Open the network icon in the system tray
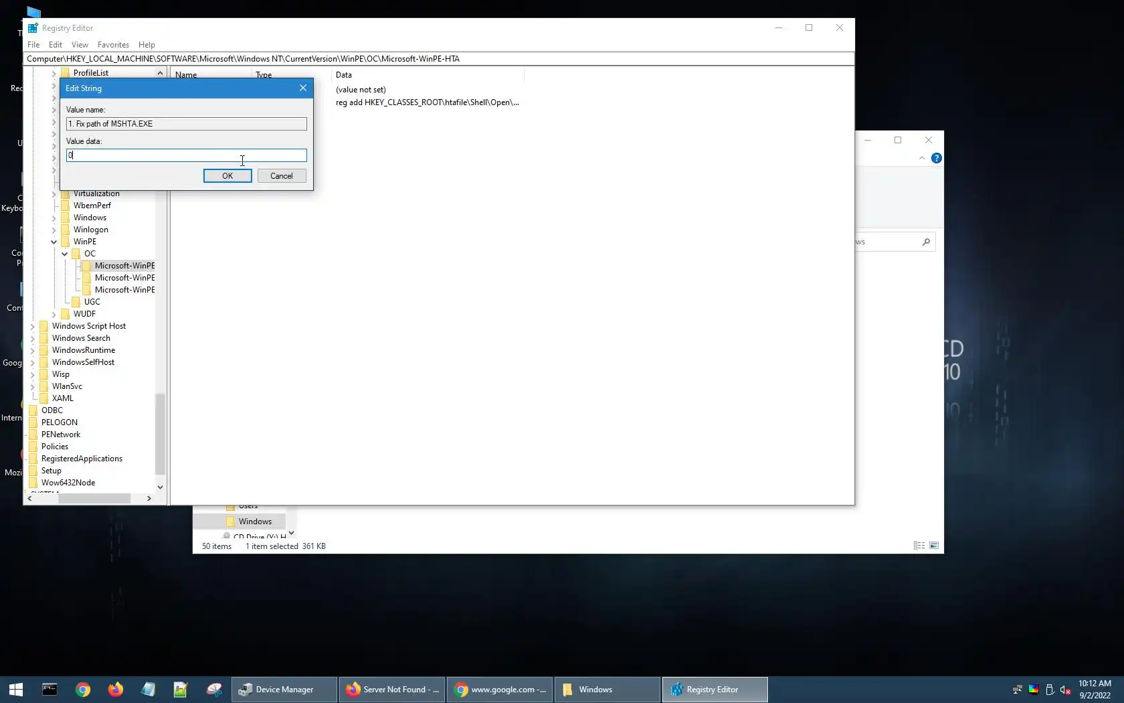Viewport: 1124px width, 703px height. [1018, 690]
